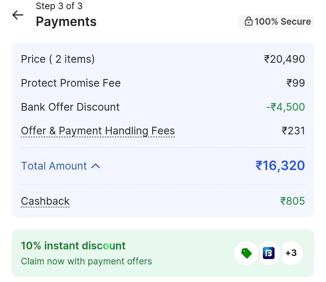Image resolution: width=326 pixels, height=282 pixels.
Task: Tap the blue bank logo icon
Action: (x=268, y=253)
